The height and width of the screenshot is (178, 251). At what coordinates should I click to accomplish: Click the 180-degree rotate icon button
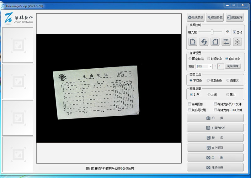point(204,42)
